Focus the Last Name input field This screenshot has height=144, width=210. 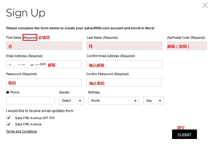125,46
